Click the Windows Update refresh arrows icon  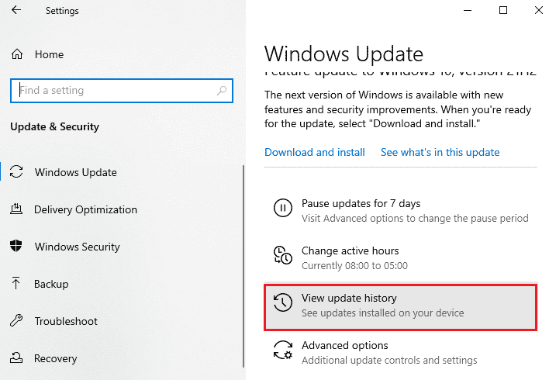16,171
